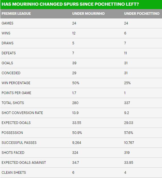Click the Shot Conversion Rate label
The image size is (162, 178).
point(22,113)
